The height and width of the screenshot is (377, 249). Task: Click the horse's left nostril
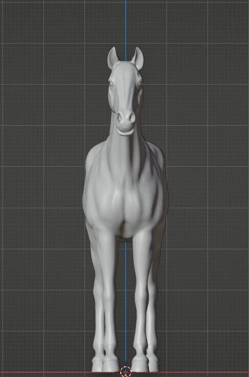120,118
